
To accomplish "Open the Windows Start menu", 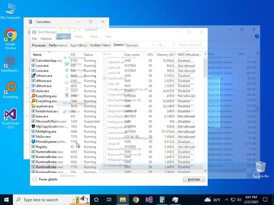I will tap(6, 200).
